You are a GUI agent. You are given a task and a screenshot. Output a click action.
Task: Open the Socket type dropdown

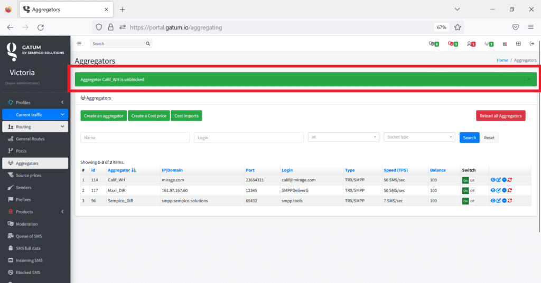tap(419, 137)
